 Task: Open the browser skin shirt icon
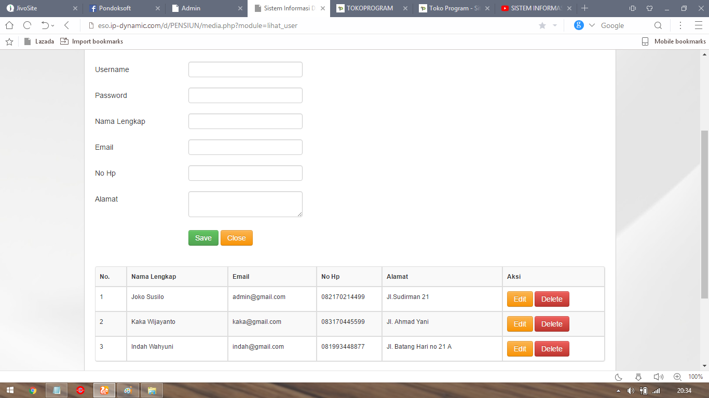click(649, 8)
